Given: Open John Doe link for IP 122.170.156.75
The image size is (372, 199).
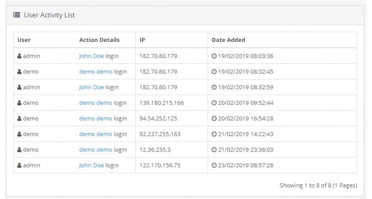Looking at the screenshot, I should (91, 165).
